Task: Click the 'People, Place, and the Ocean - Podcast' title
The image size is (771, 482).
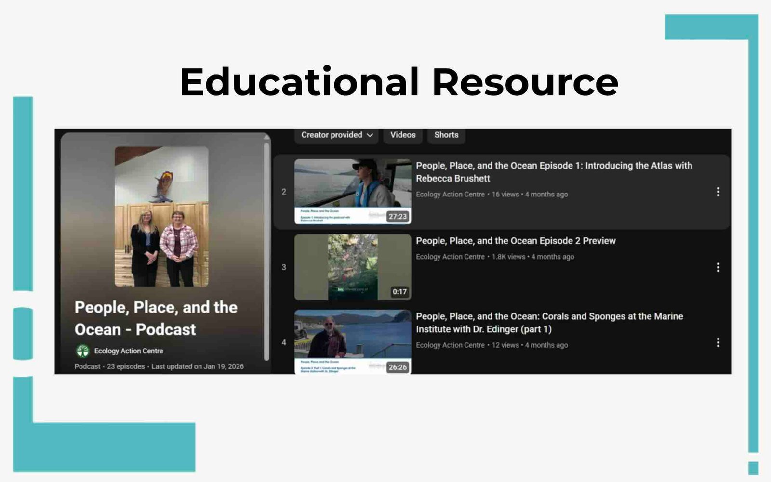Action: [x=156, y=318]
